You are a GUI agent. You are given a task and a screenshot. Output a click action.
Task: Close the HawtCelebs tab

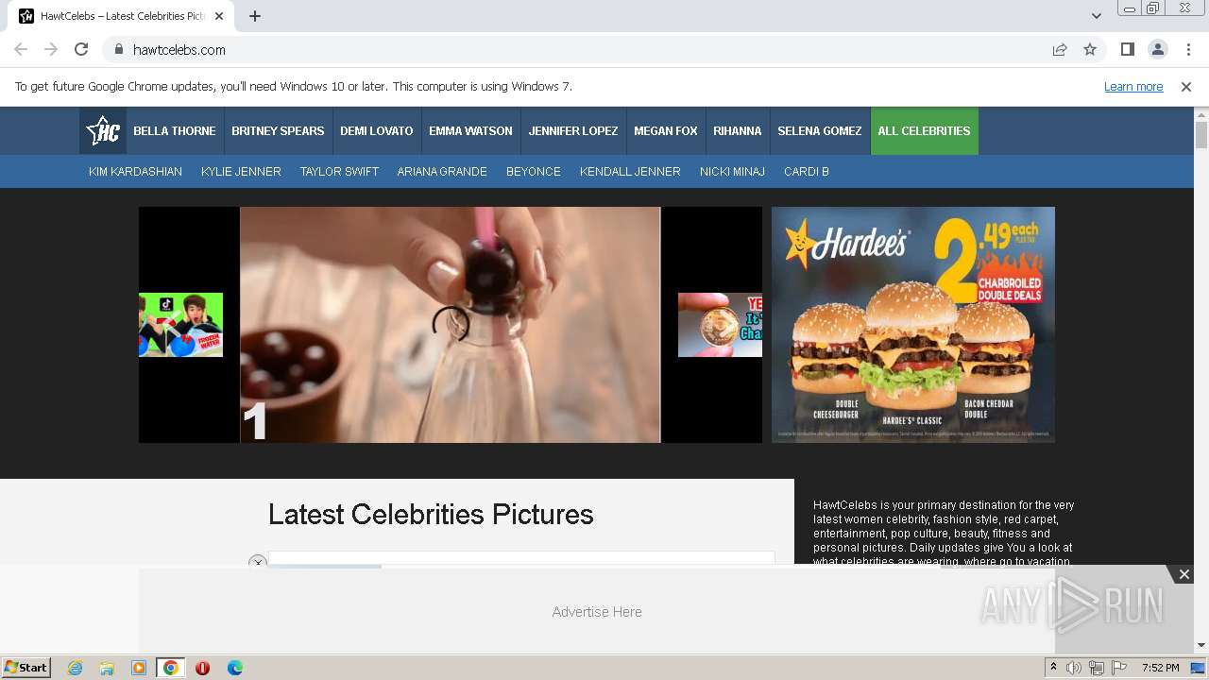(220, 16)
